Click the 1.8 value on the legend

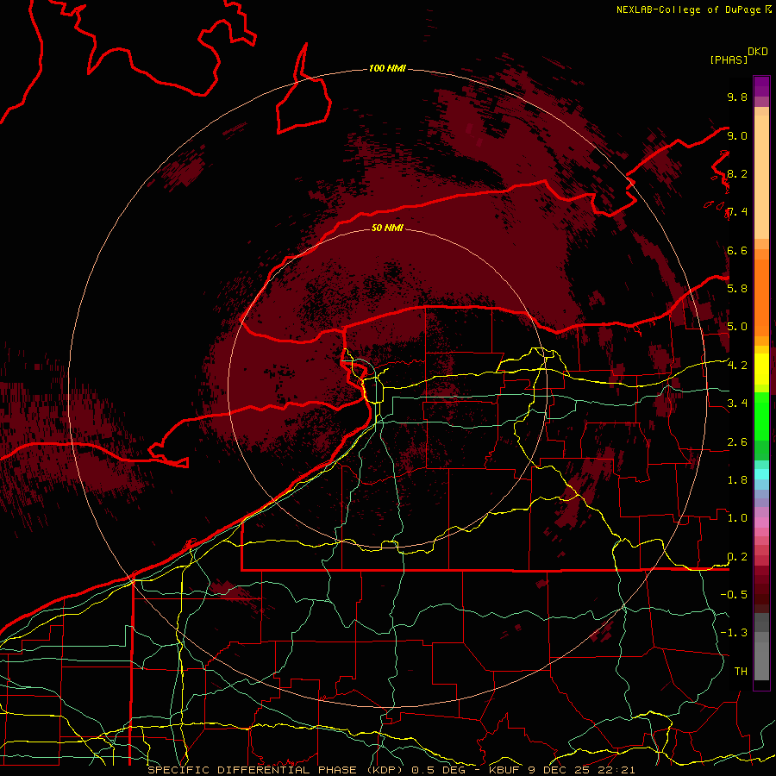(x=737, y=480)
